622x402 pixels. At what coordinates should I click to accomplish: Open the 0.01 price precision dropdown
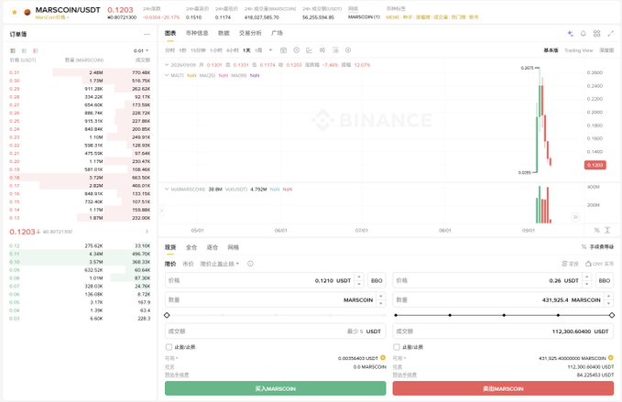click(141, 50)
